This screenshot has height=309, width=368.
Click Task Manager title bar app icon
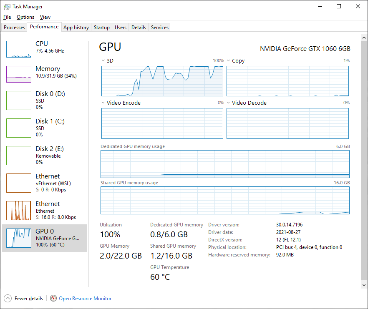(7, 7)
